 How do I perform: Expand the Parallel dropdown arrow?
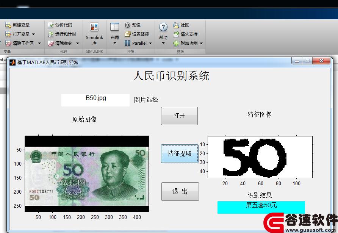pos(150,43)
